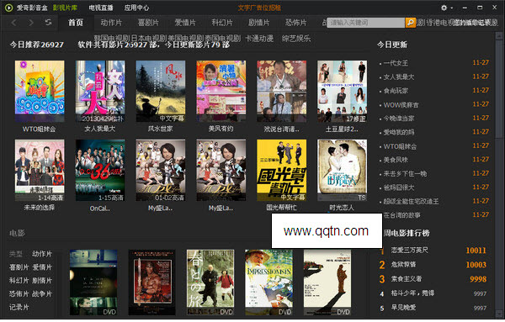Select 记录片 in movie type filter
This screenshot has height=322, width=505.
[x=19, y=307]
